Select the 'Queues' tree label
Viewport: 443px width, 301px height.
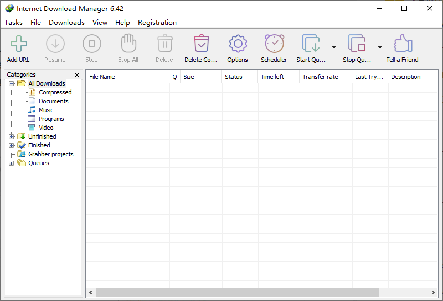coord(38,163)
